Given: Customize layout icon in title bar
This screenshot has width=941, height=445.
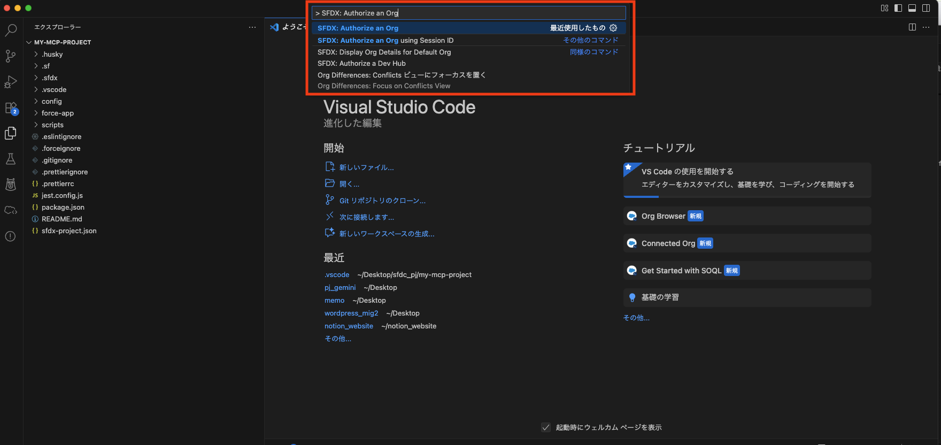Looking at the screenshot, I should click(x=884, y=8).
